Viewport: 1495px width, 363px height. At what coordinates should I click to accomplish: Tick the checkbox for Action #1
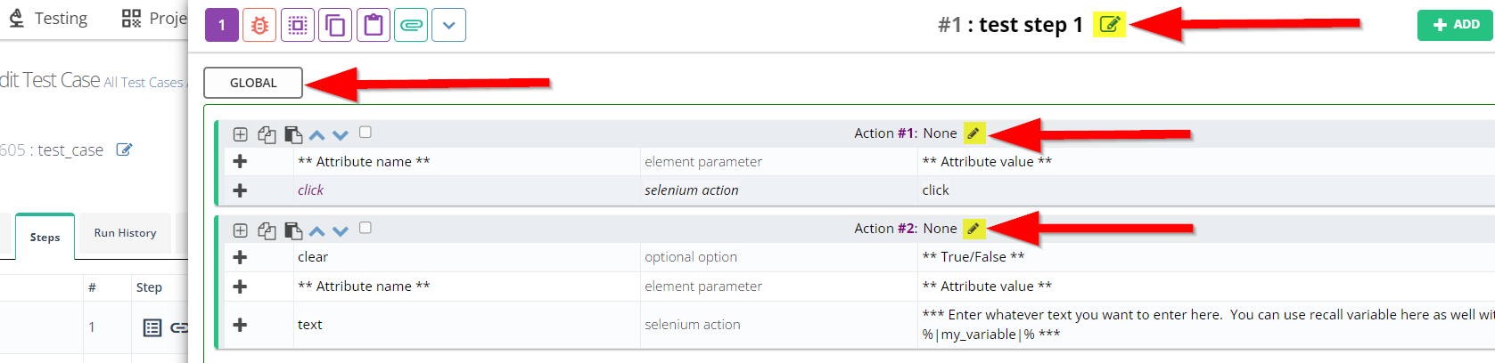point(366,133)
